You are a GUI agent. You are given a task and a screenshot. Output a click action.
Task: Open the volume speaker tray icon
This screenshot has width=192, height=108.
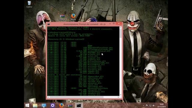coord(154,105)
